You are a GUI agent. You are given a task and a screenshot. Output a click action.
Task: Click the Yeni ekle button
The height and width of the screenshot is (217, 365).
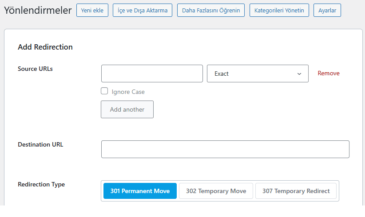[x=92, y=11]
